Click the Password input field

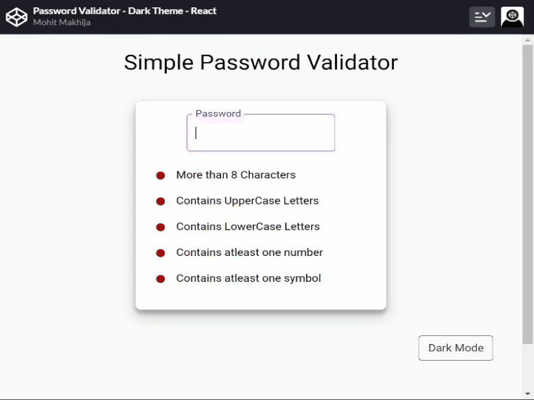260,133
